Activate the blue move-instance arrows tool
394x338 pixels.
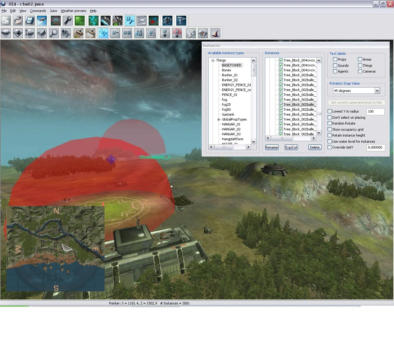tap(103, 33)
